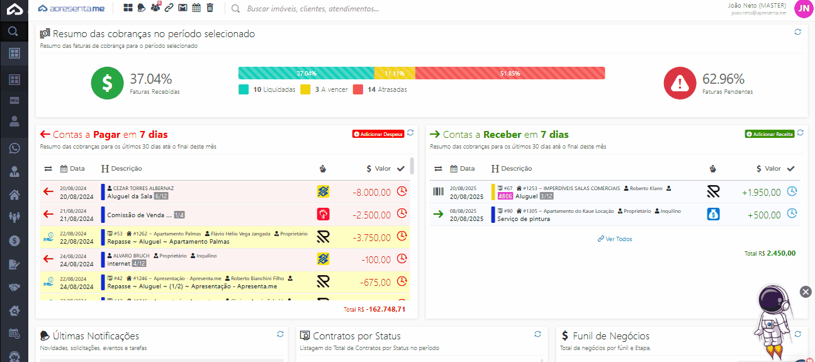
Task: Click the Adicionar Despesa button
Action: click(378, 134)
